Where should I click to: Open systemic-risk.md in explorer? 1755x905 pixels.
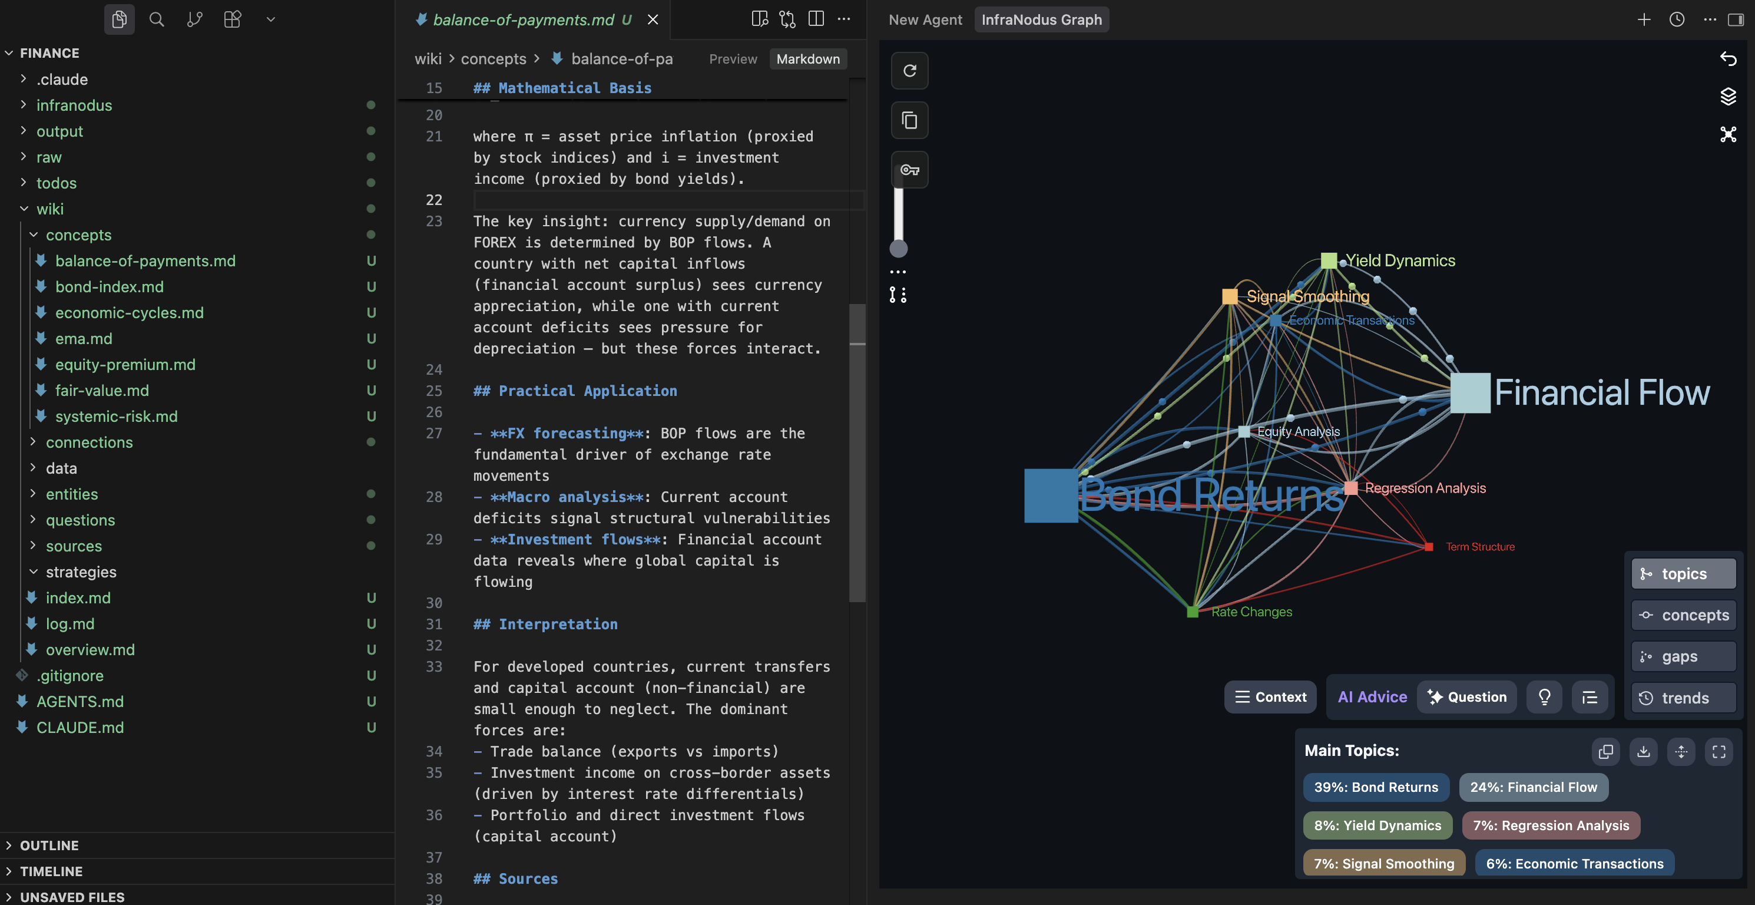(197, 417)
